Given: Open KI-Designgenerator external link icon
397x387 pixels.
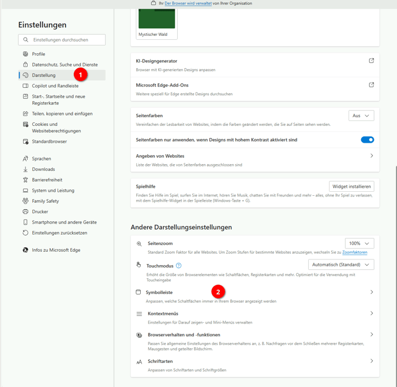Looking at the screenshot, I should coord(371,61).
